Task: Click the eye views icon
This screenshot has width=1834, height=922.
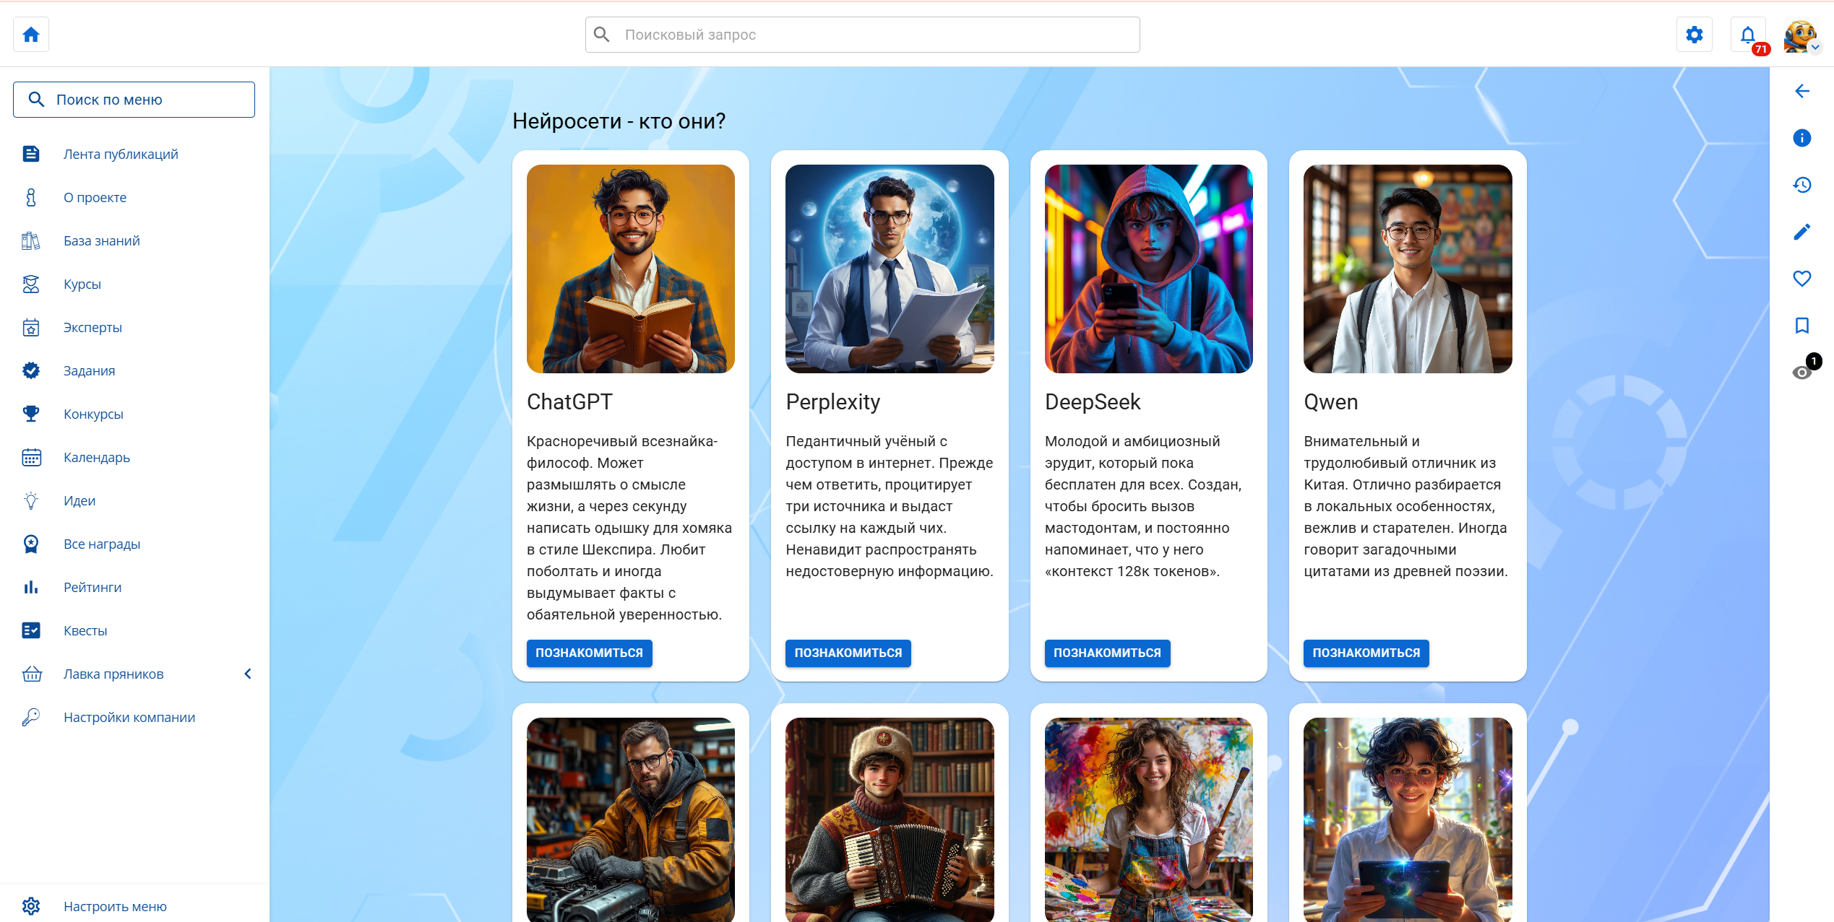Action: 1801,373
